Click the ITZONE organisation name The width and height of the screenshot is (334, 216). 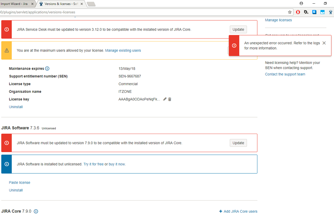click(x=125, y=91)
